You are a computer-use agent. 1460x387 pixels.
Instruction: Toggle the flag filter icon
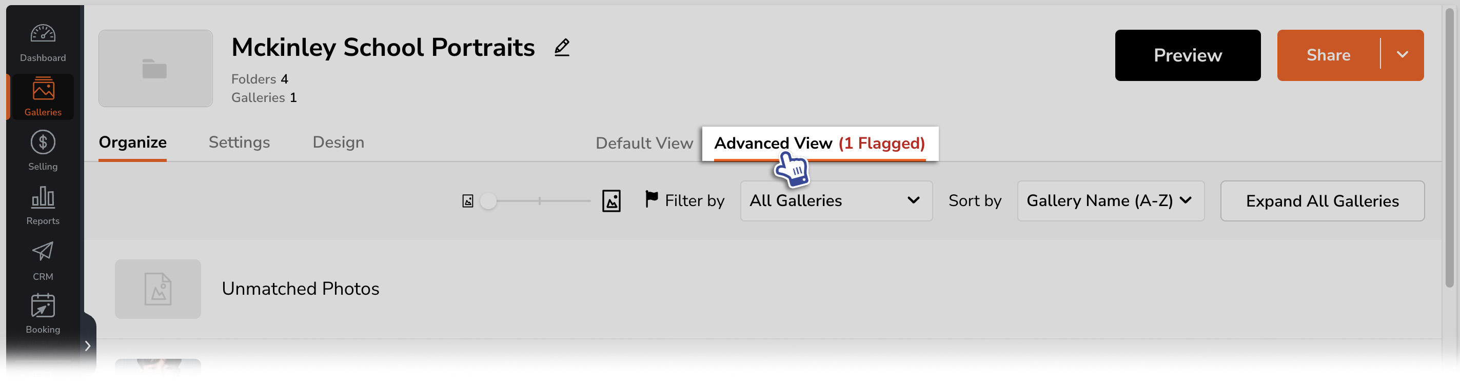(x=651, y=199)
